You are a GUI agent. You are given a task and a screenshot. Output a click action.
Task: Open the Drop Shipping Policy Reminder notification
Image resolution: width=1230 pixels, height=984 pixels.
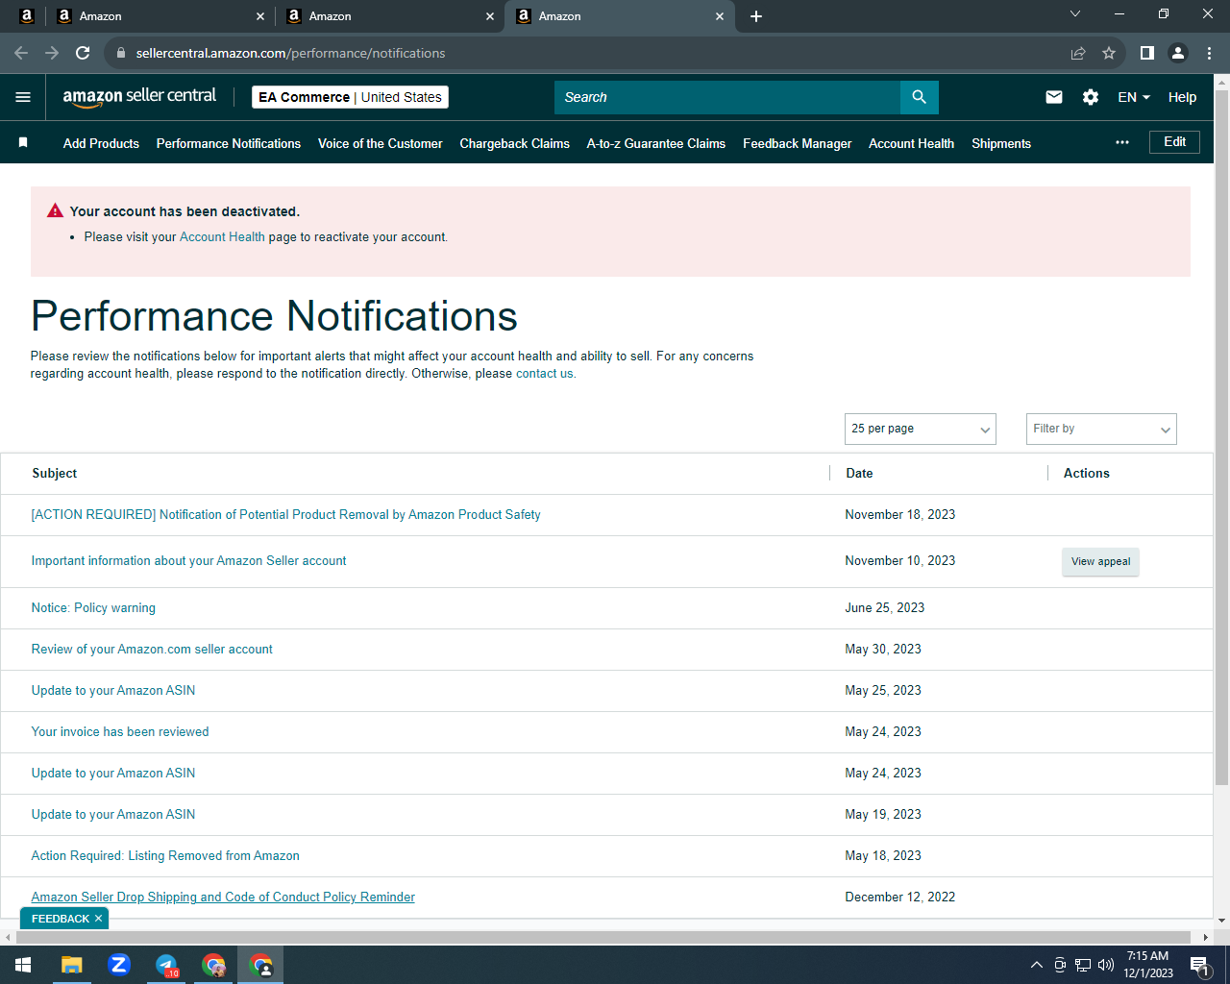223,898
